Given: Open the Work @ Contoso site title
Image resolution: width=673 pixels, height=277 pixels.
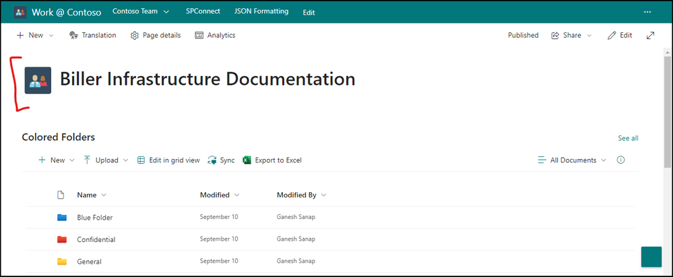Looking at the screenshot, I should tap(66, 12).
